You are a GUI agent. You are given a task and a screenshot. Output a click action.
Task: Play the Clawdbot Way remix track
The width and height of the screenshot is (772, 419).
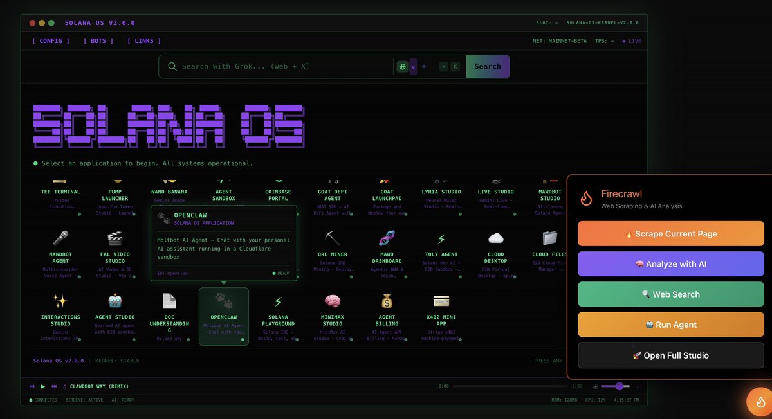click(x=43, y=386)
